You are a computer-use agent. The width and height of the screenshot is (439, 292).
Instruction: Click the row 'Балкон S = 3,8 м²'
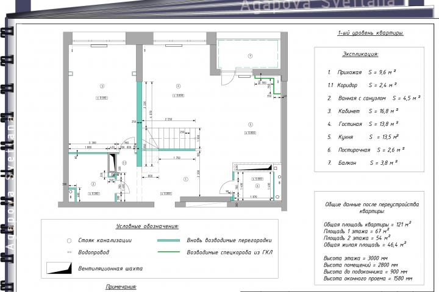(363, 162)
